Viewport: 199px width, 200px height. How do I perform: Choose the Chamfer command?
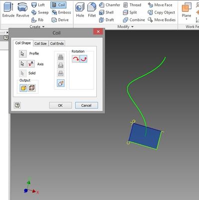click(x=109, y=5)
